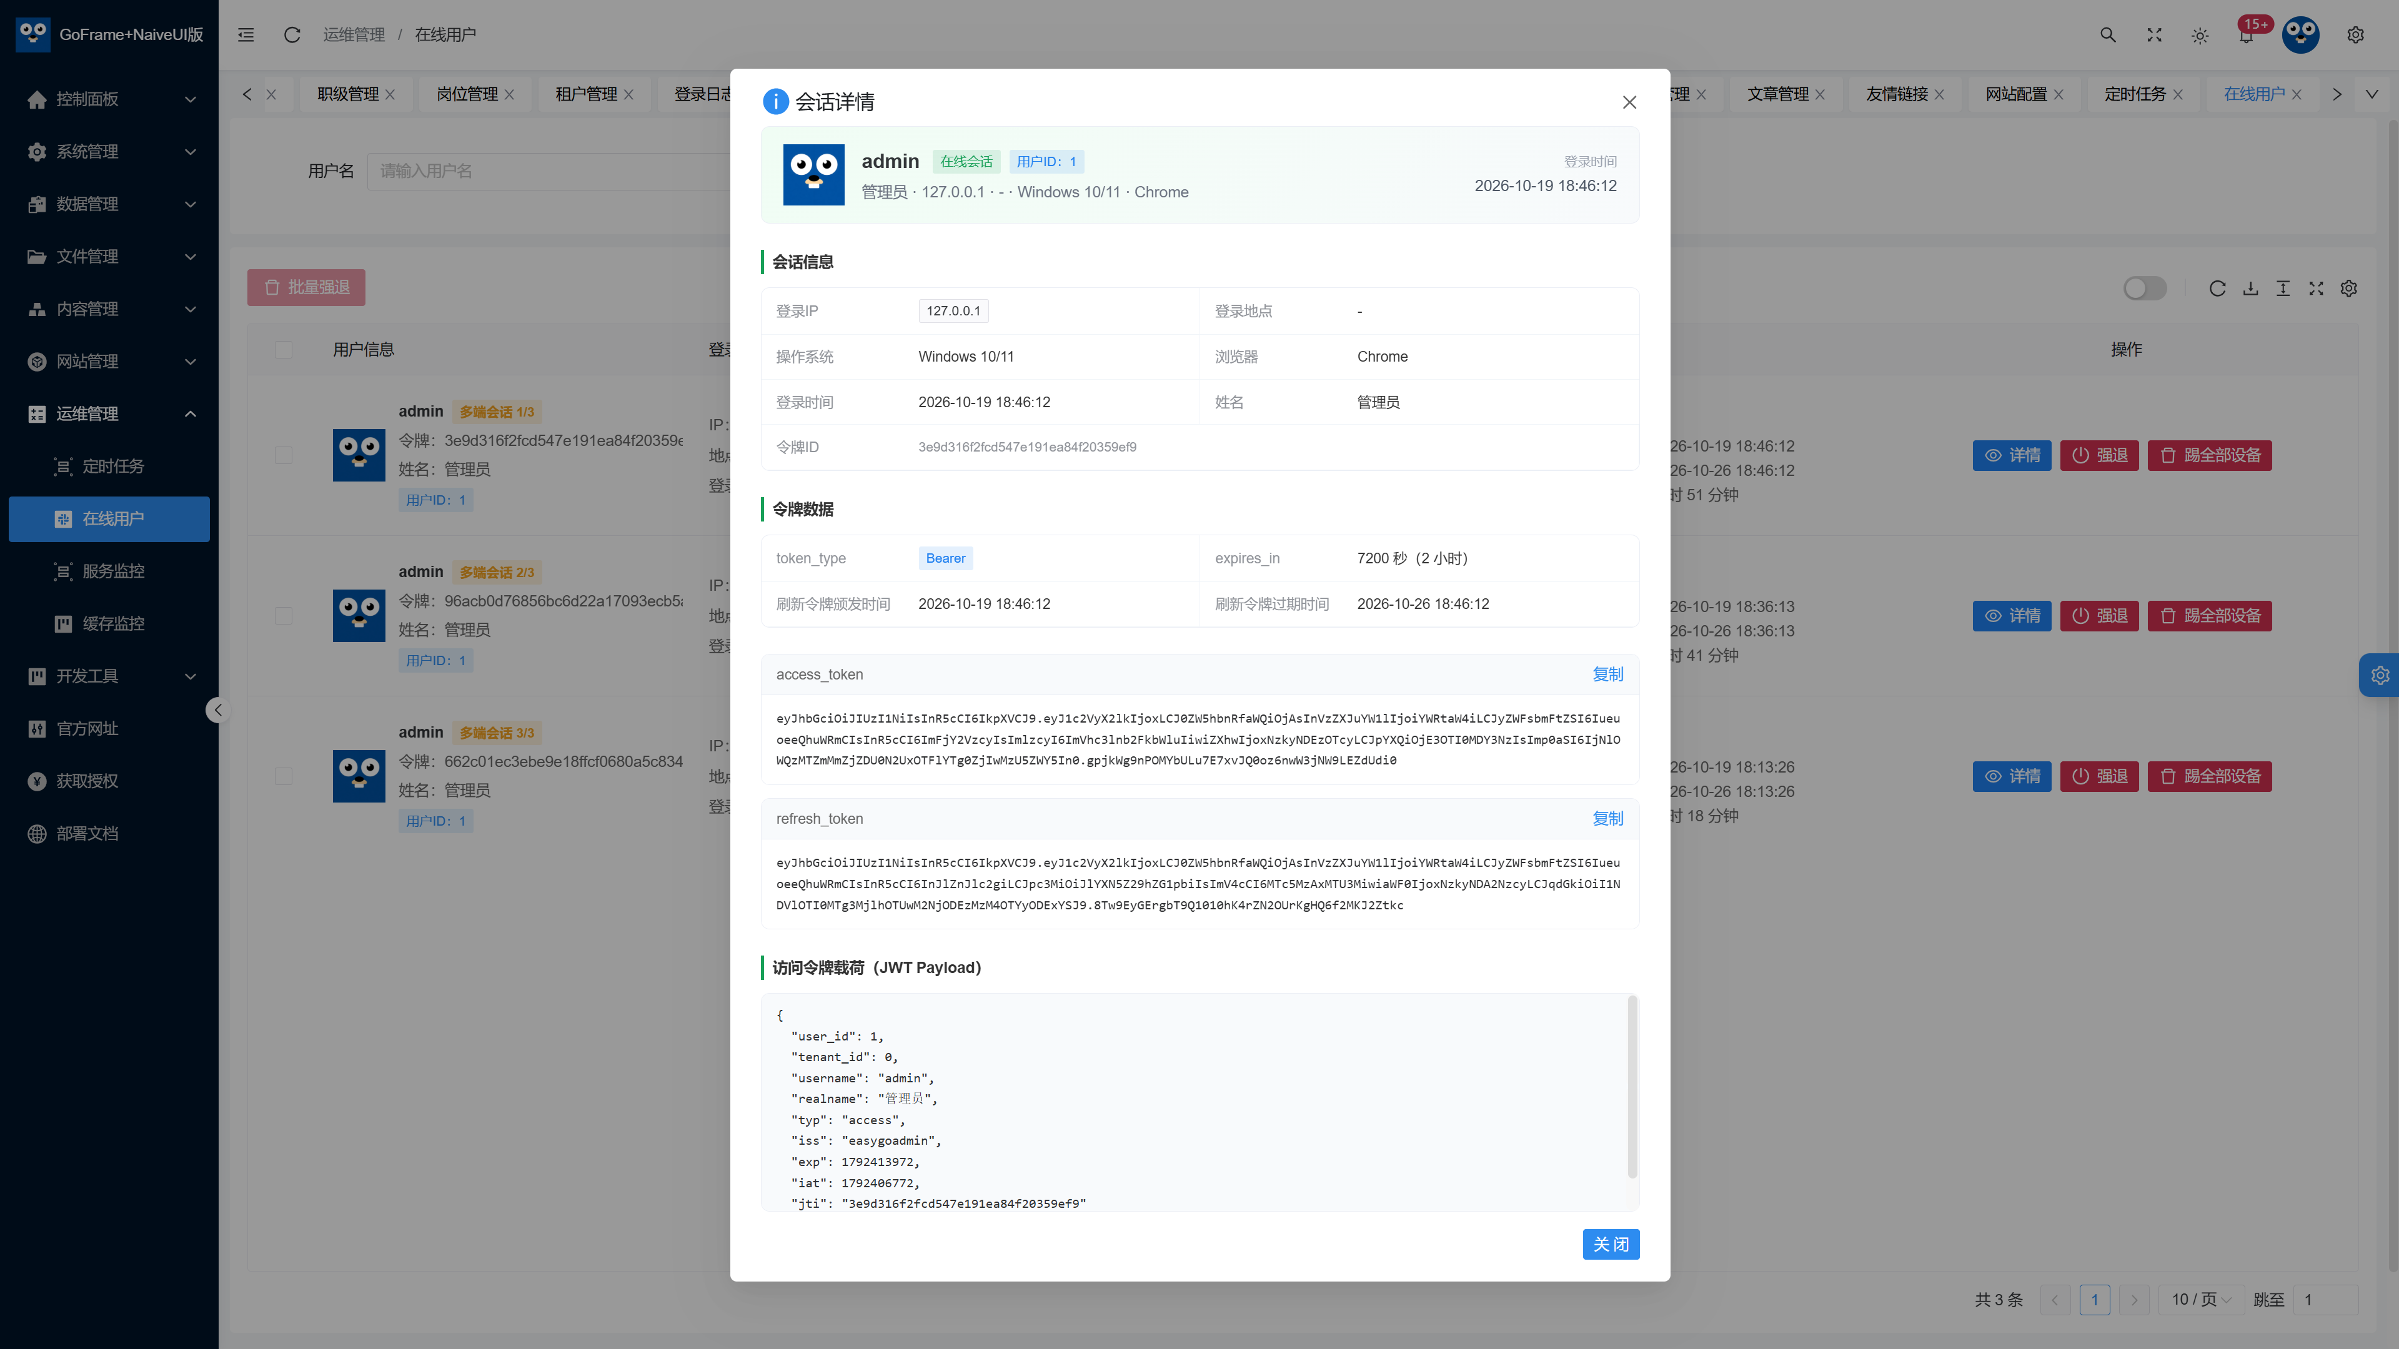The width and height of the screenshot is (2399, 1349).
Task: Check the select-all checkbox in table header
Action: pos(283,349)
